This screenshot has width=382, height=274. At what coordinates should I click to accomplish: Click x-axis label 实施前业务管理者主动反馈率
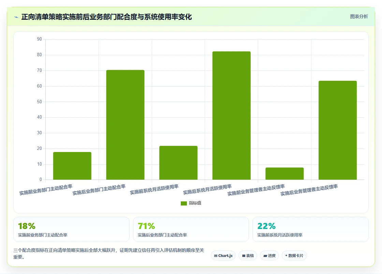[x=256, y=190]
